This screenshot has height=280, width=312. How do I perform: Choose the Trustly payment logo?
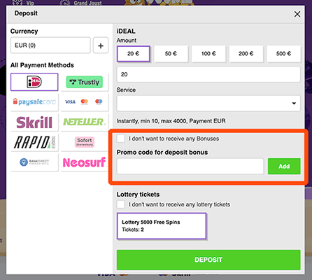85,82
